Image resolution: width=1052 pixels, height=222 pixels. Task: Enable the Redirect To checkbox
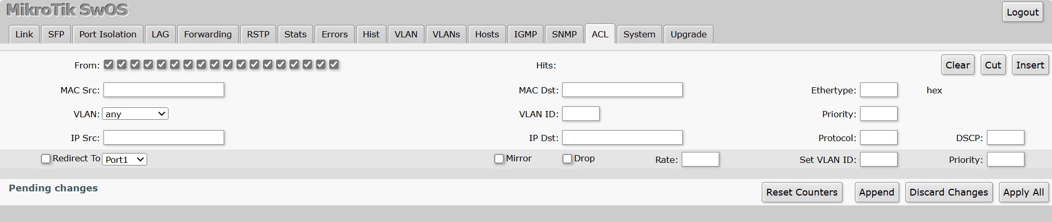coord(46,159)
